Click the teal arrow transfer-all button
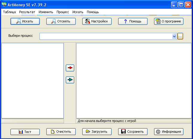This screenshot has width=193, height=139. click(70, 80)
